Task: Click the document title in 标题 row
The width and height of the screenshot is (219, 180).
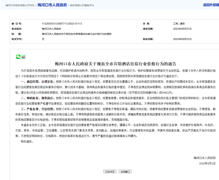Action: coord(77,34)
